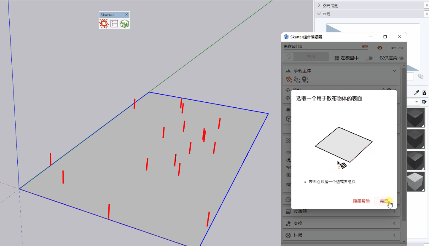This screenshot has width=429, height=246.
Task: Expand the 图元信息 tray panel
Action: pyautogui.click(x=319, y=5)
